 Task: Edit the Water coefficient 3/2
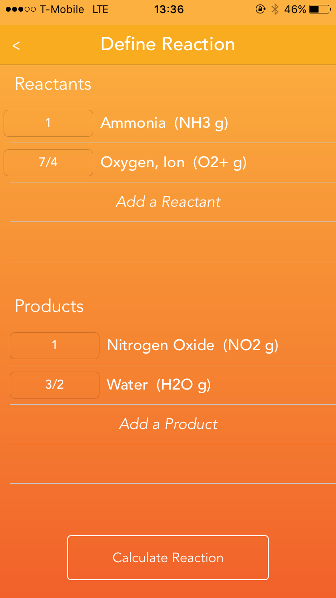pos(55,385)
